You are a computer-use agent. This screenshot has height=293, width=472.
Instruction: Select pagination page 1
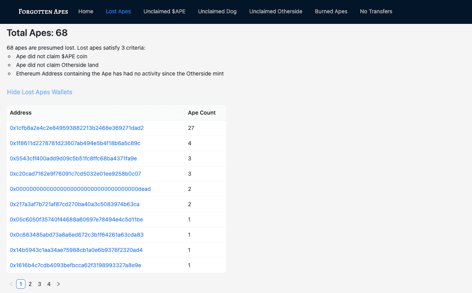pyautogui.click(x=21, y=284)
